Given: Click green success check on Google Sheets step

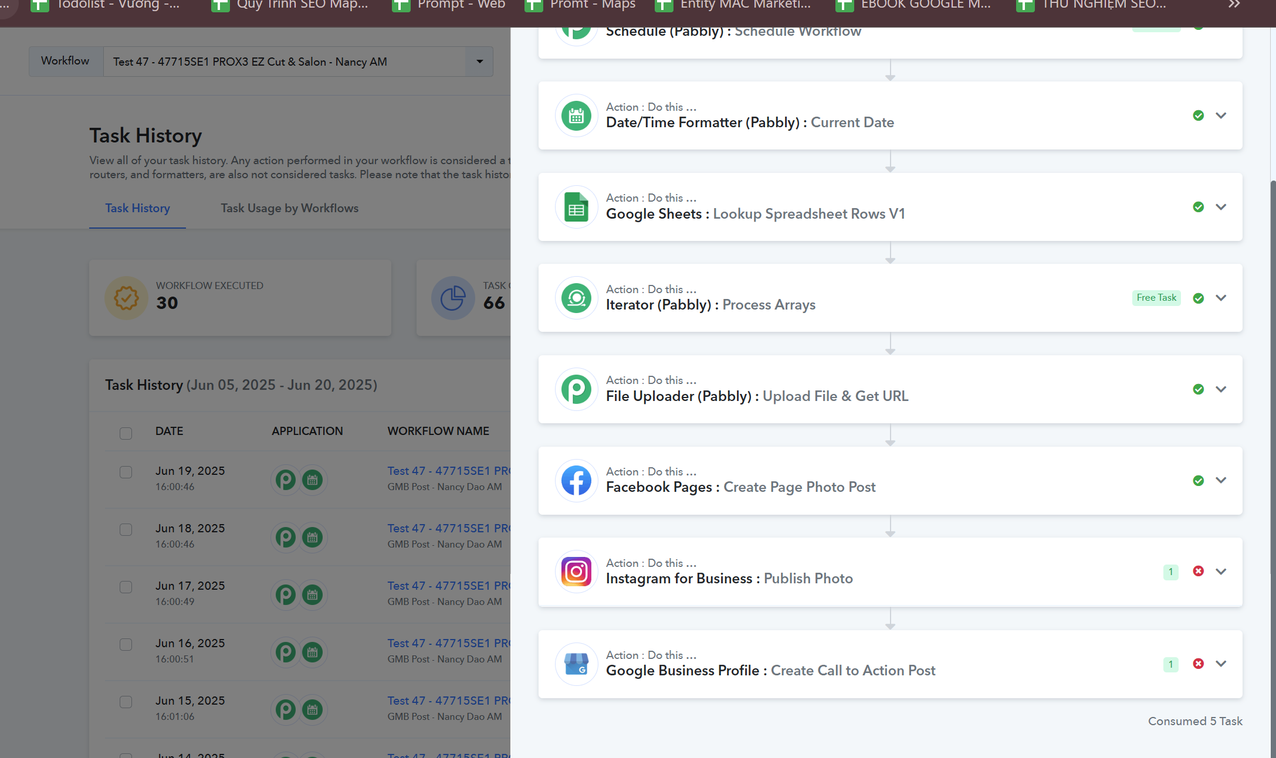Looking at the screenshot, I should pyautogui.click(x=1199, y=207).
